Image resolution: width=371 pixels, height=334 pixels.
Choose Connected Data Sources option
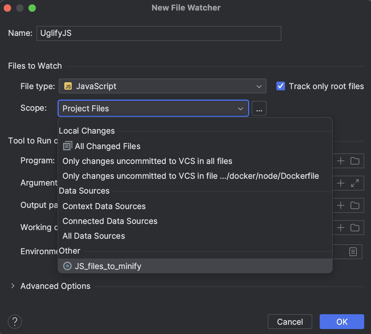pos(110,221)
